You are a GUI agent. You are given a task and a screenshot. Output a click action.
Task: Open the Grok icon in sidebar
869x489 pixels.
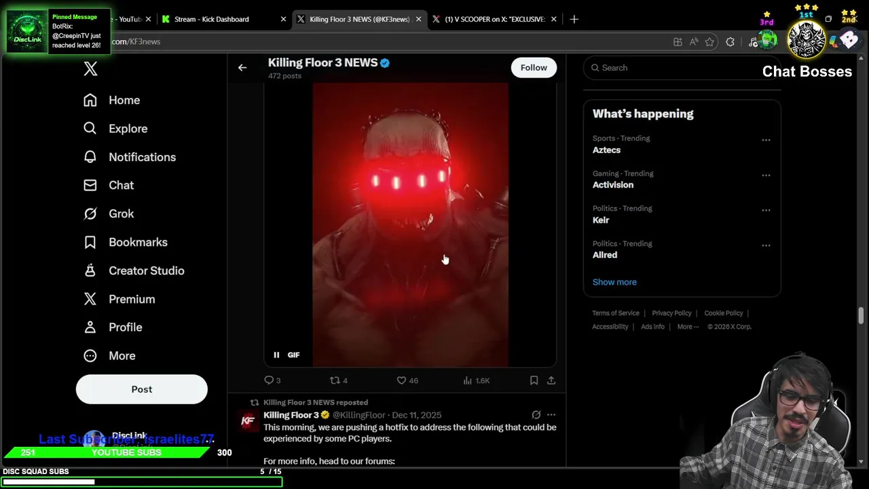pos(90,213)
